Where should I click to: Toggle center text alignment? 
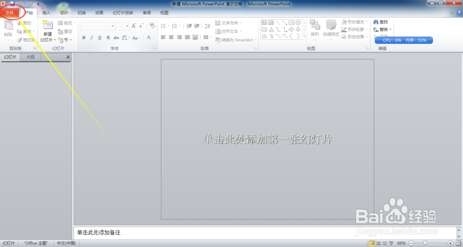pyautogui.click(x=171, y=37)
